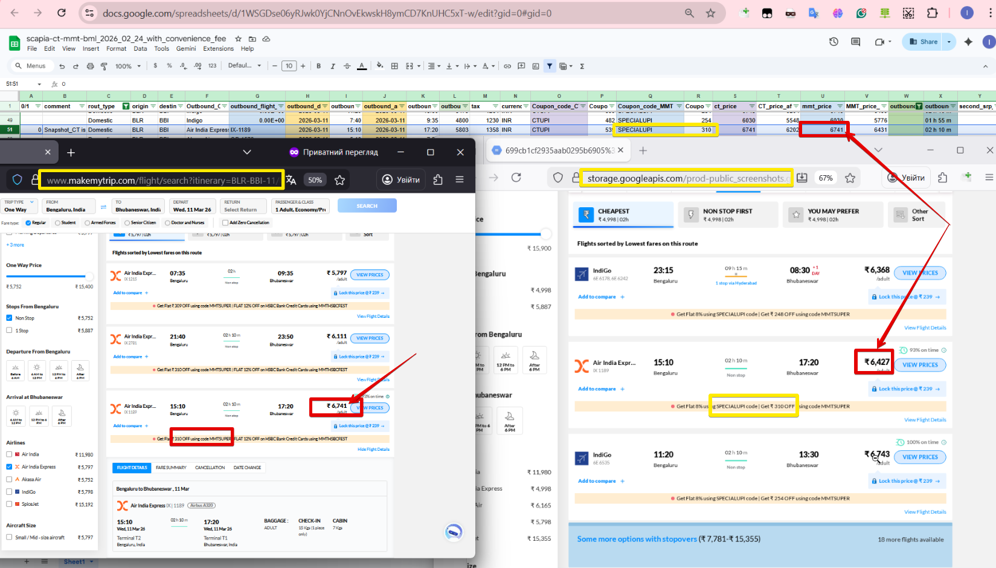The width and height of the screenshot is (996, 568).
Task: Click Hide Flight Details link
Action: 373,450
